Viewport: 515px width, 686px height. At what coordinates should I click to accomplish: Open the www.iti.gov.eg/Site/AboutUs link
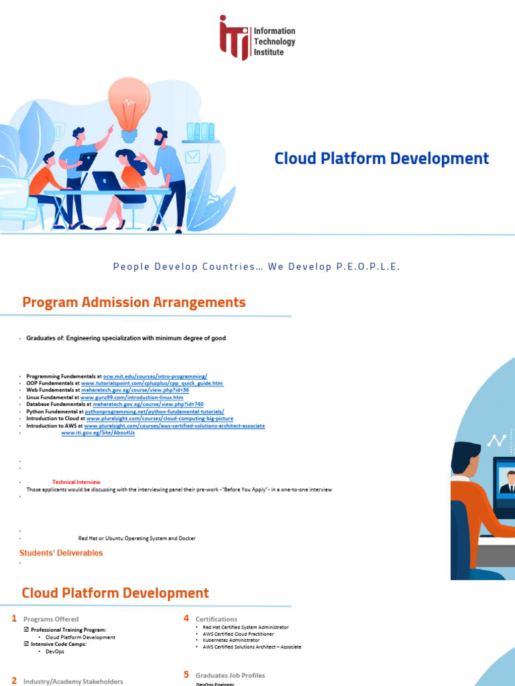pyautogui.click(x=98, y=433)
